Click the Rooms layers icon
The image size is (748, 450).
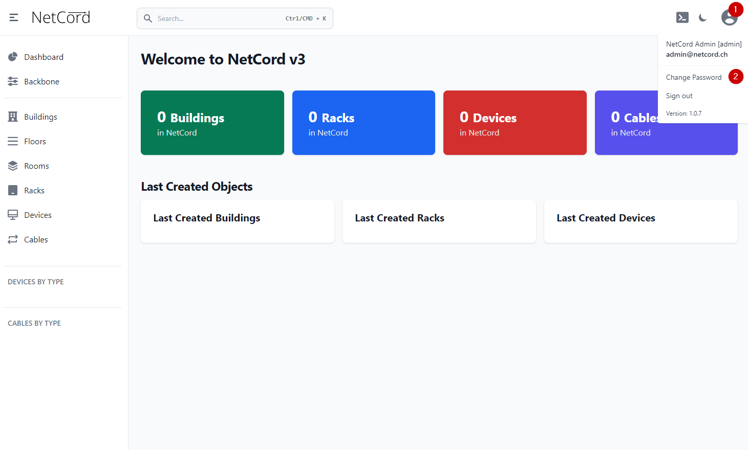click(13, 166)
